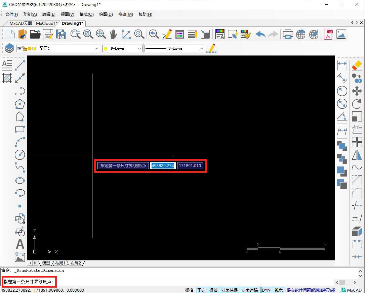The height and width of the screenshot is (293, 365).
Task: Select the Hatch fill tool
Action: pyautogui.click(x=7, y=78)
